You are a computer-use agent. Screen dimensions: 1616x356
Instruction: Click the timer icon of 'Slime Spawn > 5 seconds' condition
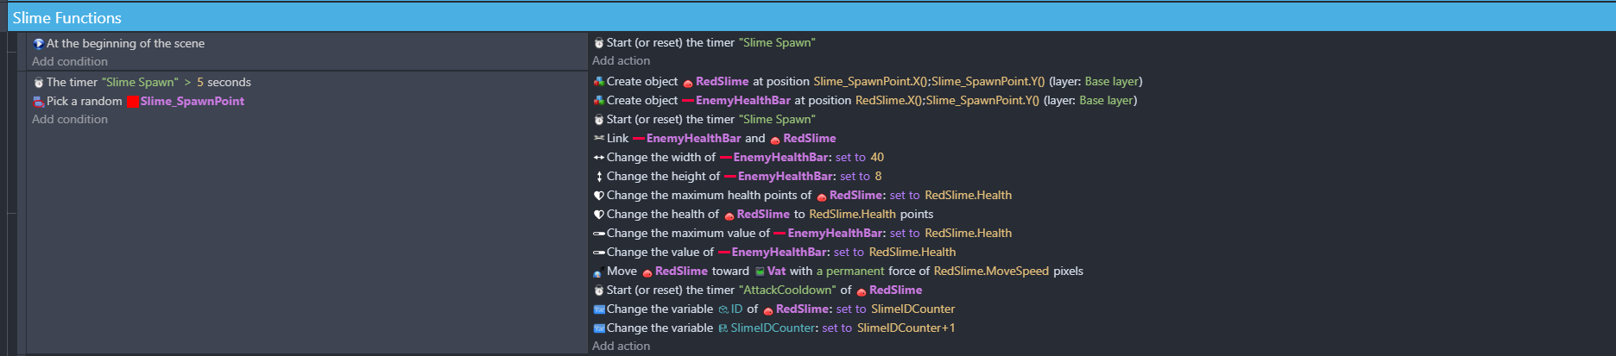(x=38, y=83)
